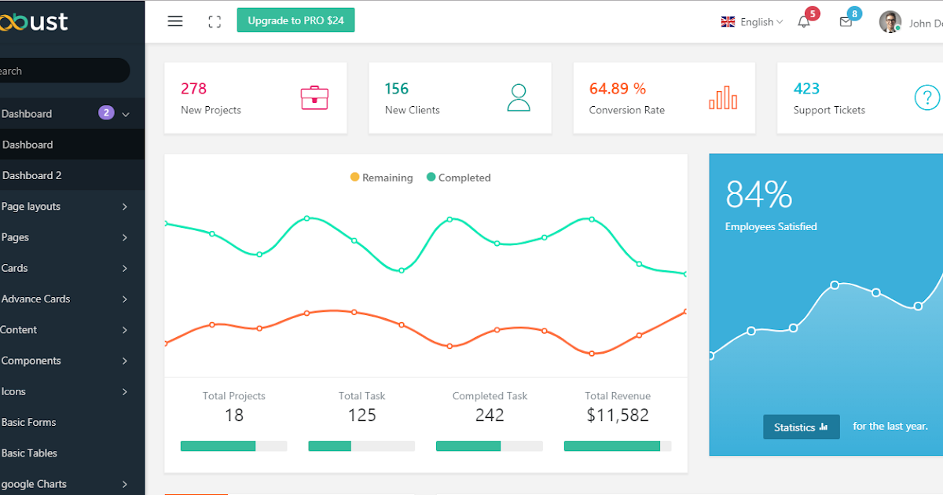The height and width of the screenshot is (495, 943).
Task: Open the hamburger menu icon
Action: (175, 21)
